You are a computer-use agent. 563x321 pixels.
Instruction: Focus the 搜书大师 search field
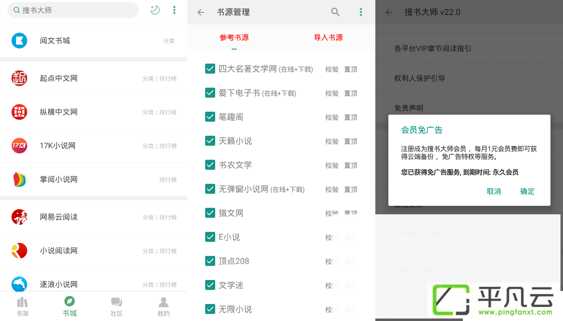coord(73,10)
